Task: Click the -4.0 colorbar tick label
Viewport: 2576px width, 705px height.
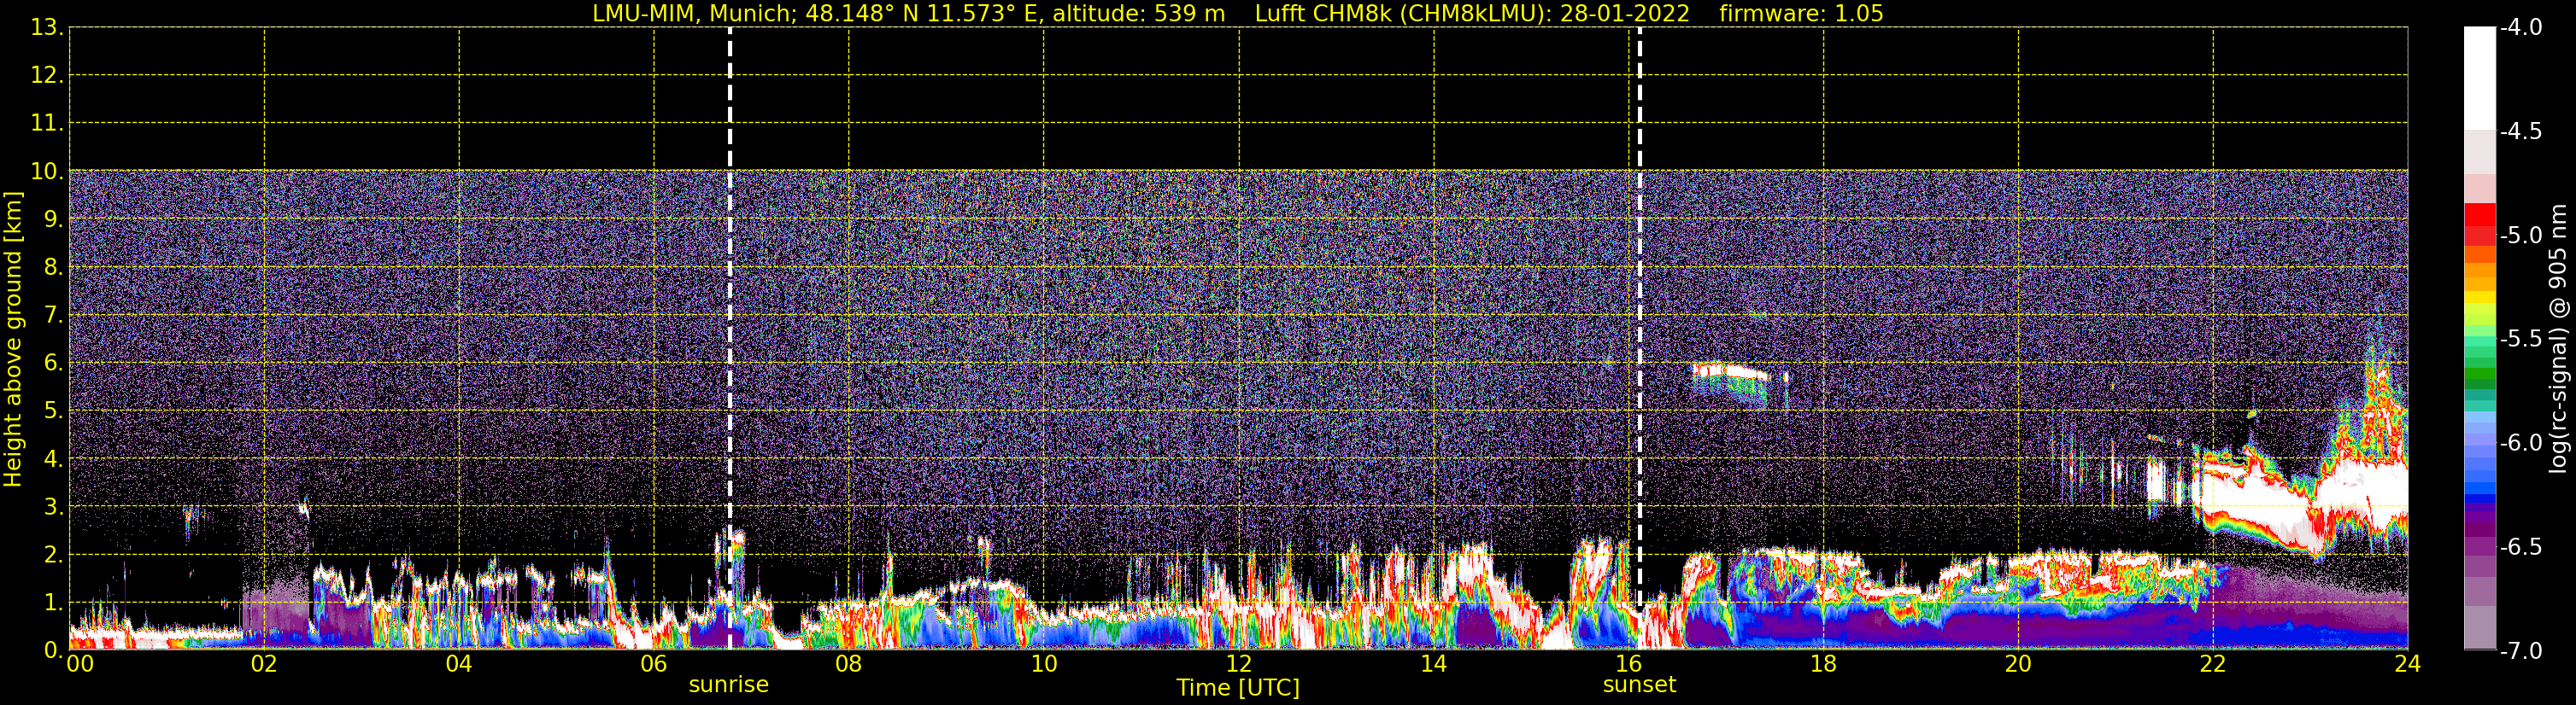Action: [x=2520, y=28]
